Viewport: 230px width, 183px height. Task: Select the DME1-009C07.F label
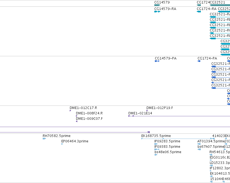click(x=89, y=119)
